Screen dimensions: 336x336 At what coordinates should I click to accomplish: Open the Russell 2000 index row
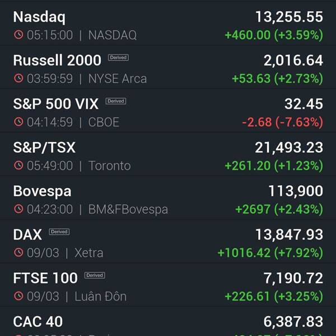click(168, 67)
